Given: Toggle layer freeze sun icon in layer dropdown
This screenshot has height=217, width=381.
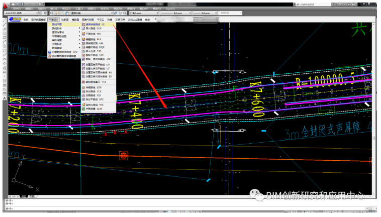Looking at the screenshot, I should [59, 13].
